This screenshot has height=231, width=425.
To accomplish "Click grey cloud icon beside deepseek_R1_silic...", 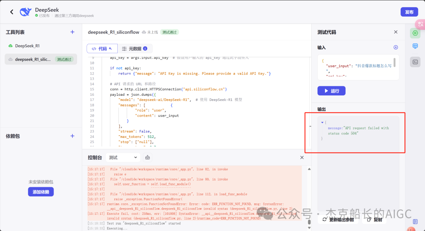I will coord(10,59).
